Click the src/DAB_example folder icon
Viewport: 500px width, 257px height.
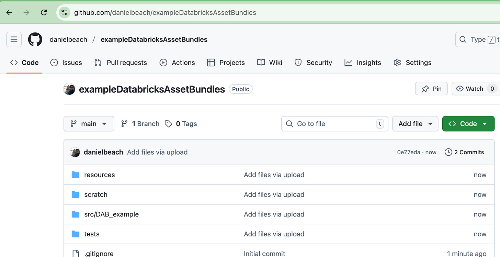(76, 214)
